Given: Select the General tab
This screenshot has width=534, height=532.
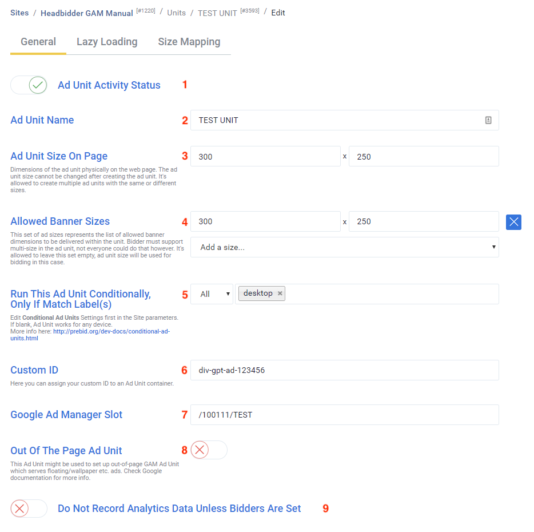Looking at the screenshot, I should 38,42.
